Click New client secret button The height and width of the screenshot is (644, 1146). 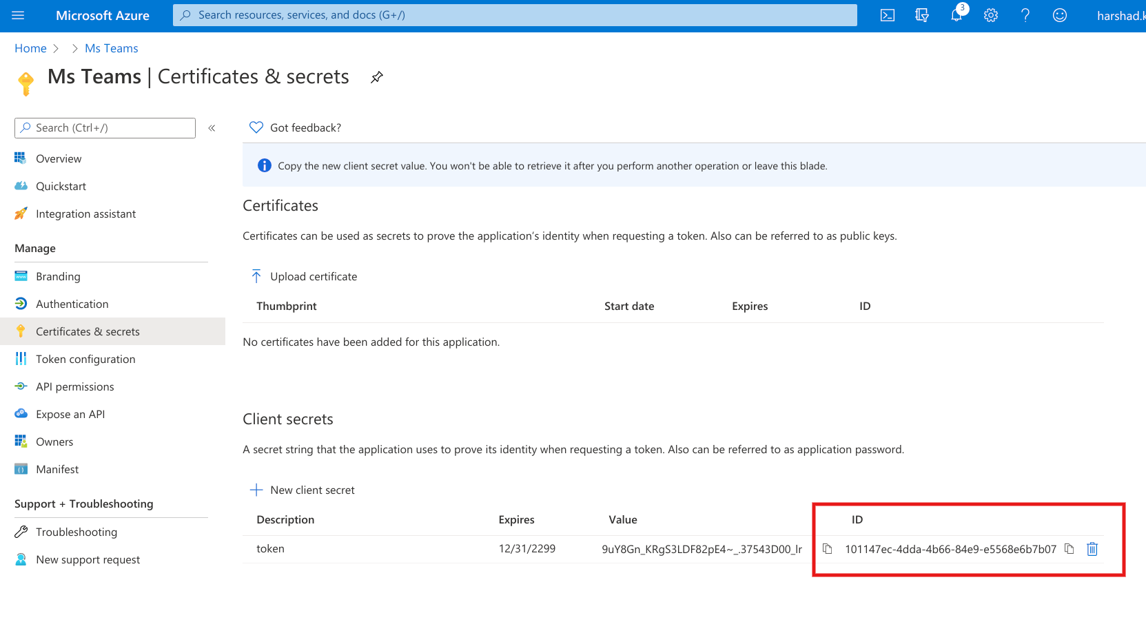coord(303,490)
